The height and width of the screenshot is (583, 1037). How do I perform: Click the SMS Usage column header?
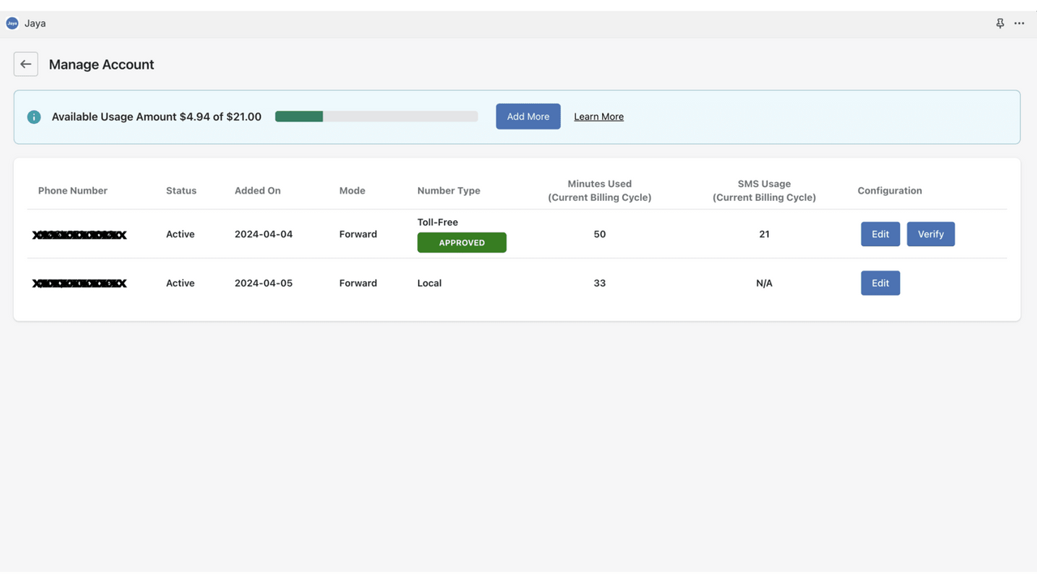764,190
